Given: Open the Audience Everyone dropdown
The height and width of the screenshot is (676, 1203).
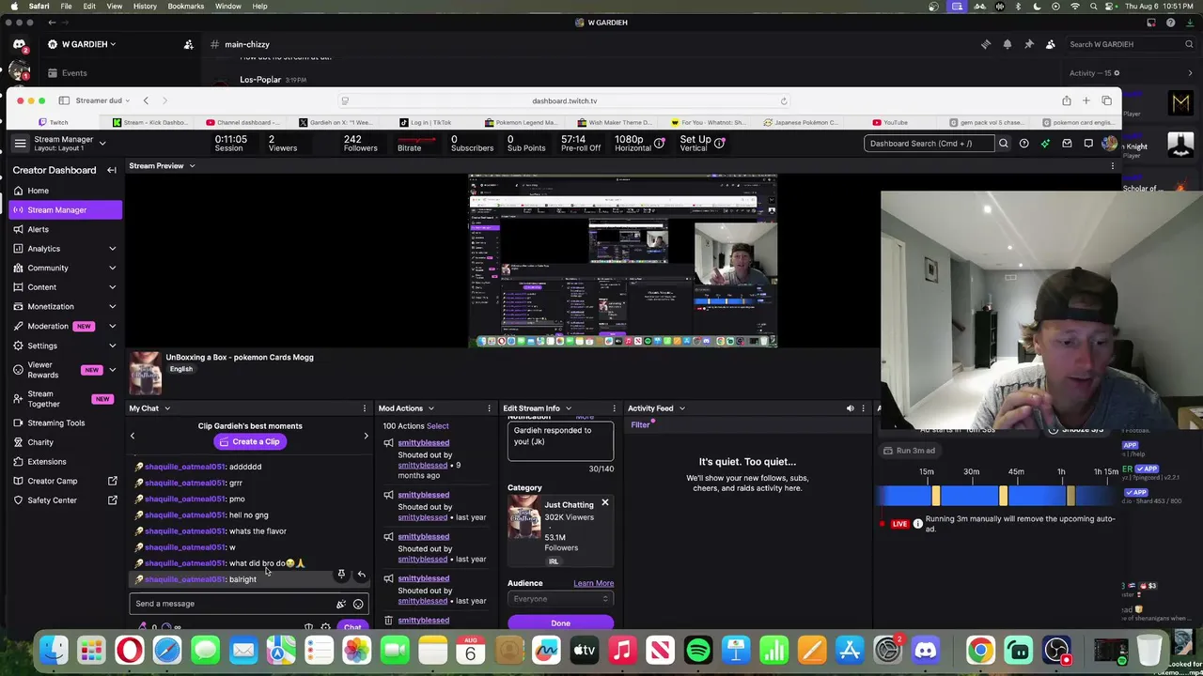Looking at the screenshot, I should (x=560, y=599).
